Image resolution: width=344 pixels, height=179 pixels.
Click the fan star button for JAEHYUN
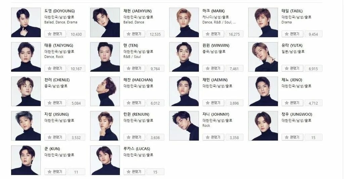[x=134, y=34]
